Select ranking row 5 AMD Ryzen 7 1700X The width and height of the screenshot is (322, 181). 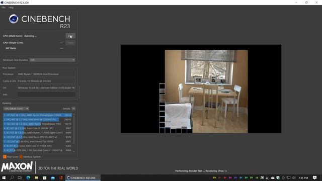tap(37, 133)
